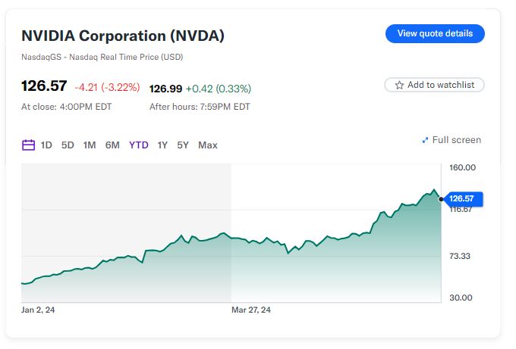This screenshot has height=349, width=516.
Task: Click the View quote details button
Action: (x=435, y=33)
